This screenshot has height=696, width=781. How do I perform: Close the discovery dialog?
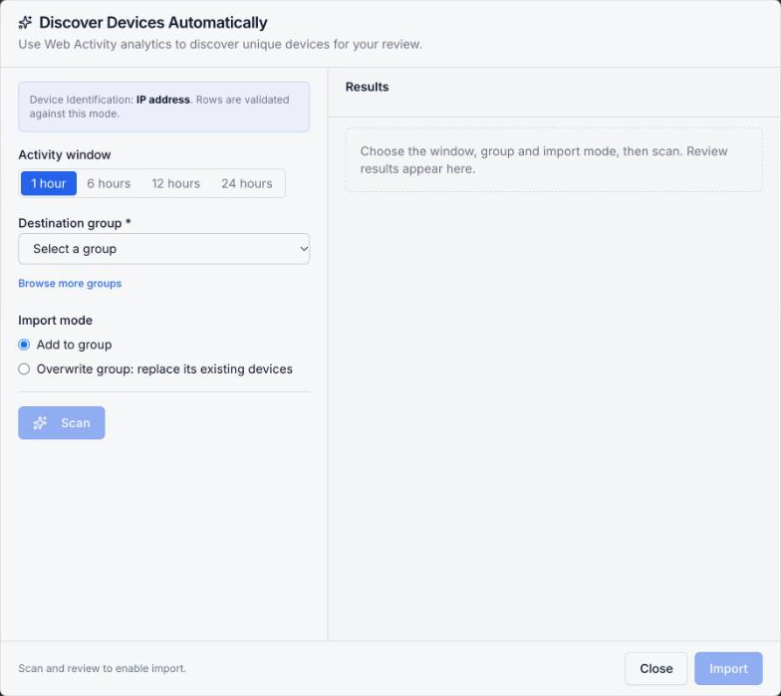(655, 669)
